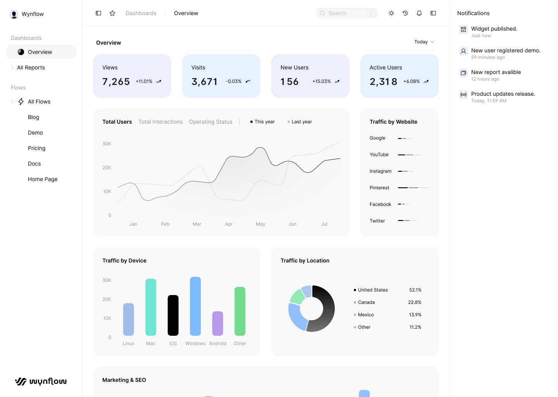Click the Instagram traffic row label
Viewport: 558px width, 397px height.
pyautogui.click(x=381, y=171)
